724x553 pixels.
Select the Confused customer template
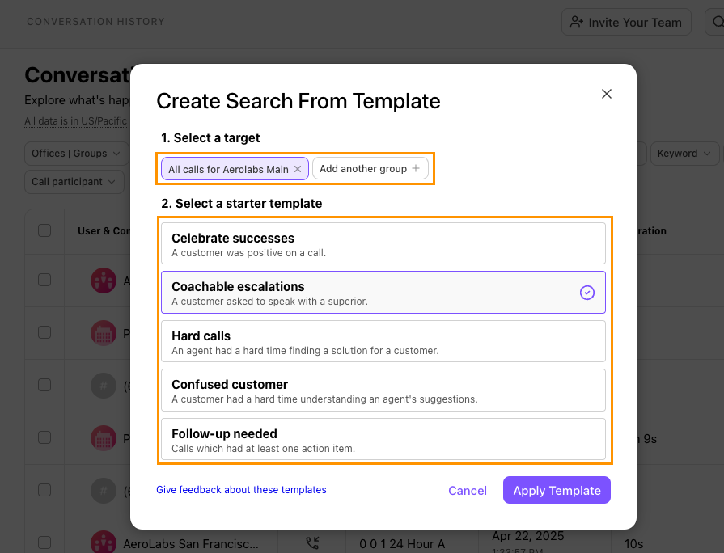(x=383, y=390)
